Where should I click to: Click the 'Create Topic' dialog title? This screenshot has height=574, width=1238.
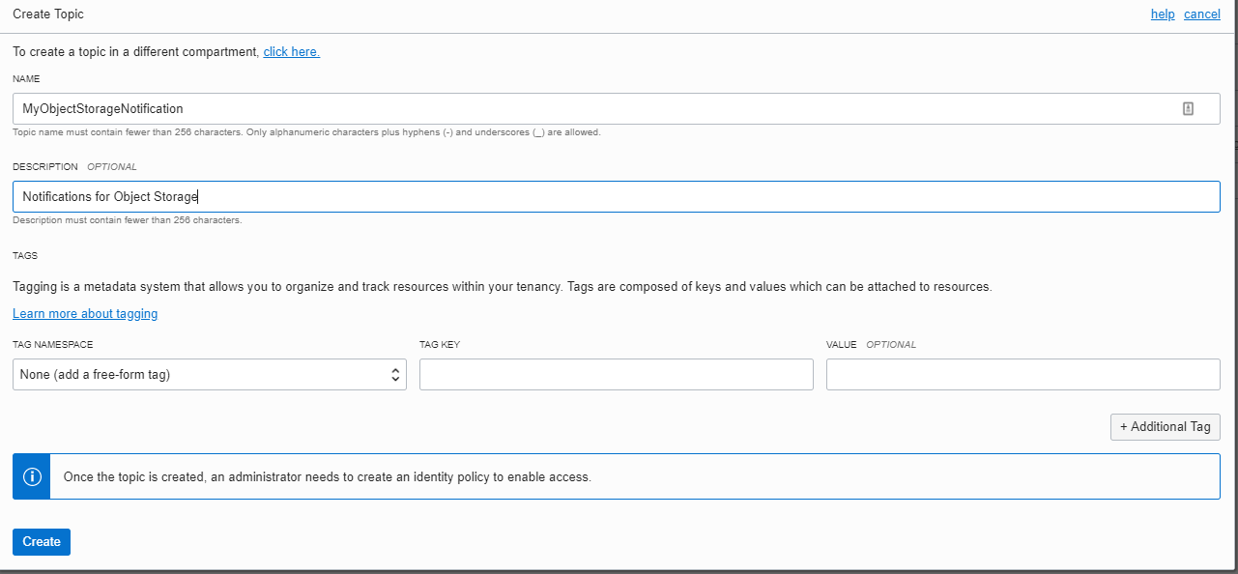click(x=48, y=14)
